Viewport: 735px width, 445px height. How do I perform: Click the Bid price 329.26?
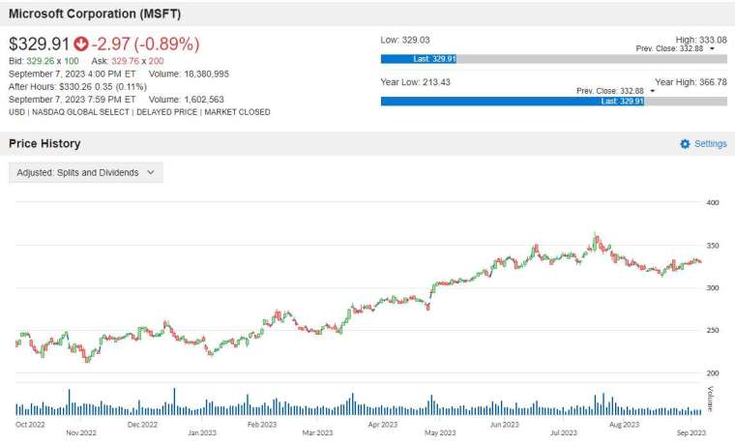(x=41, y=61)
